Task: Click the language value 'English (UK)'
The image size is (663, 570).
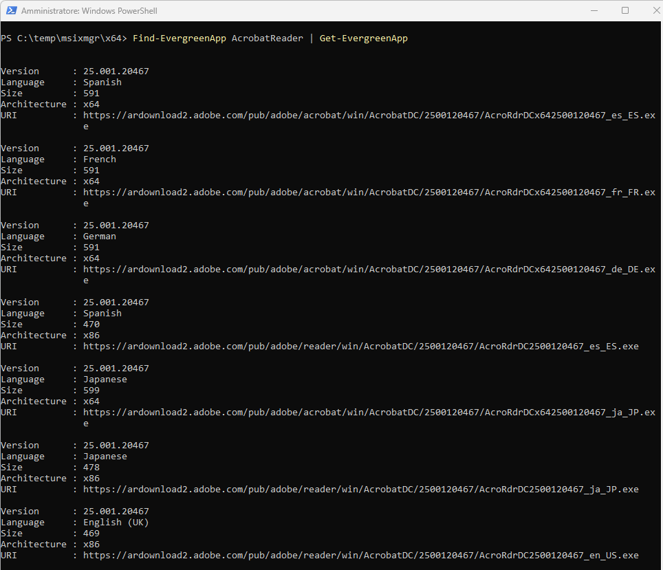Action: point(116,522)
